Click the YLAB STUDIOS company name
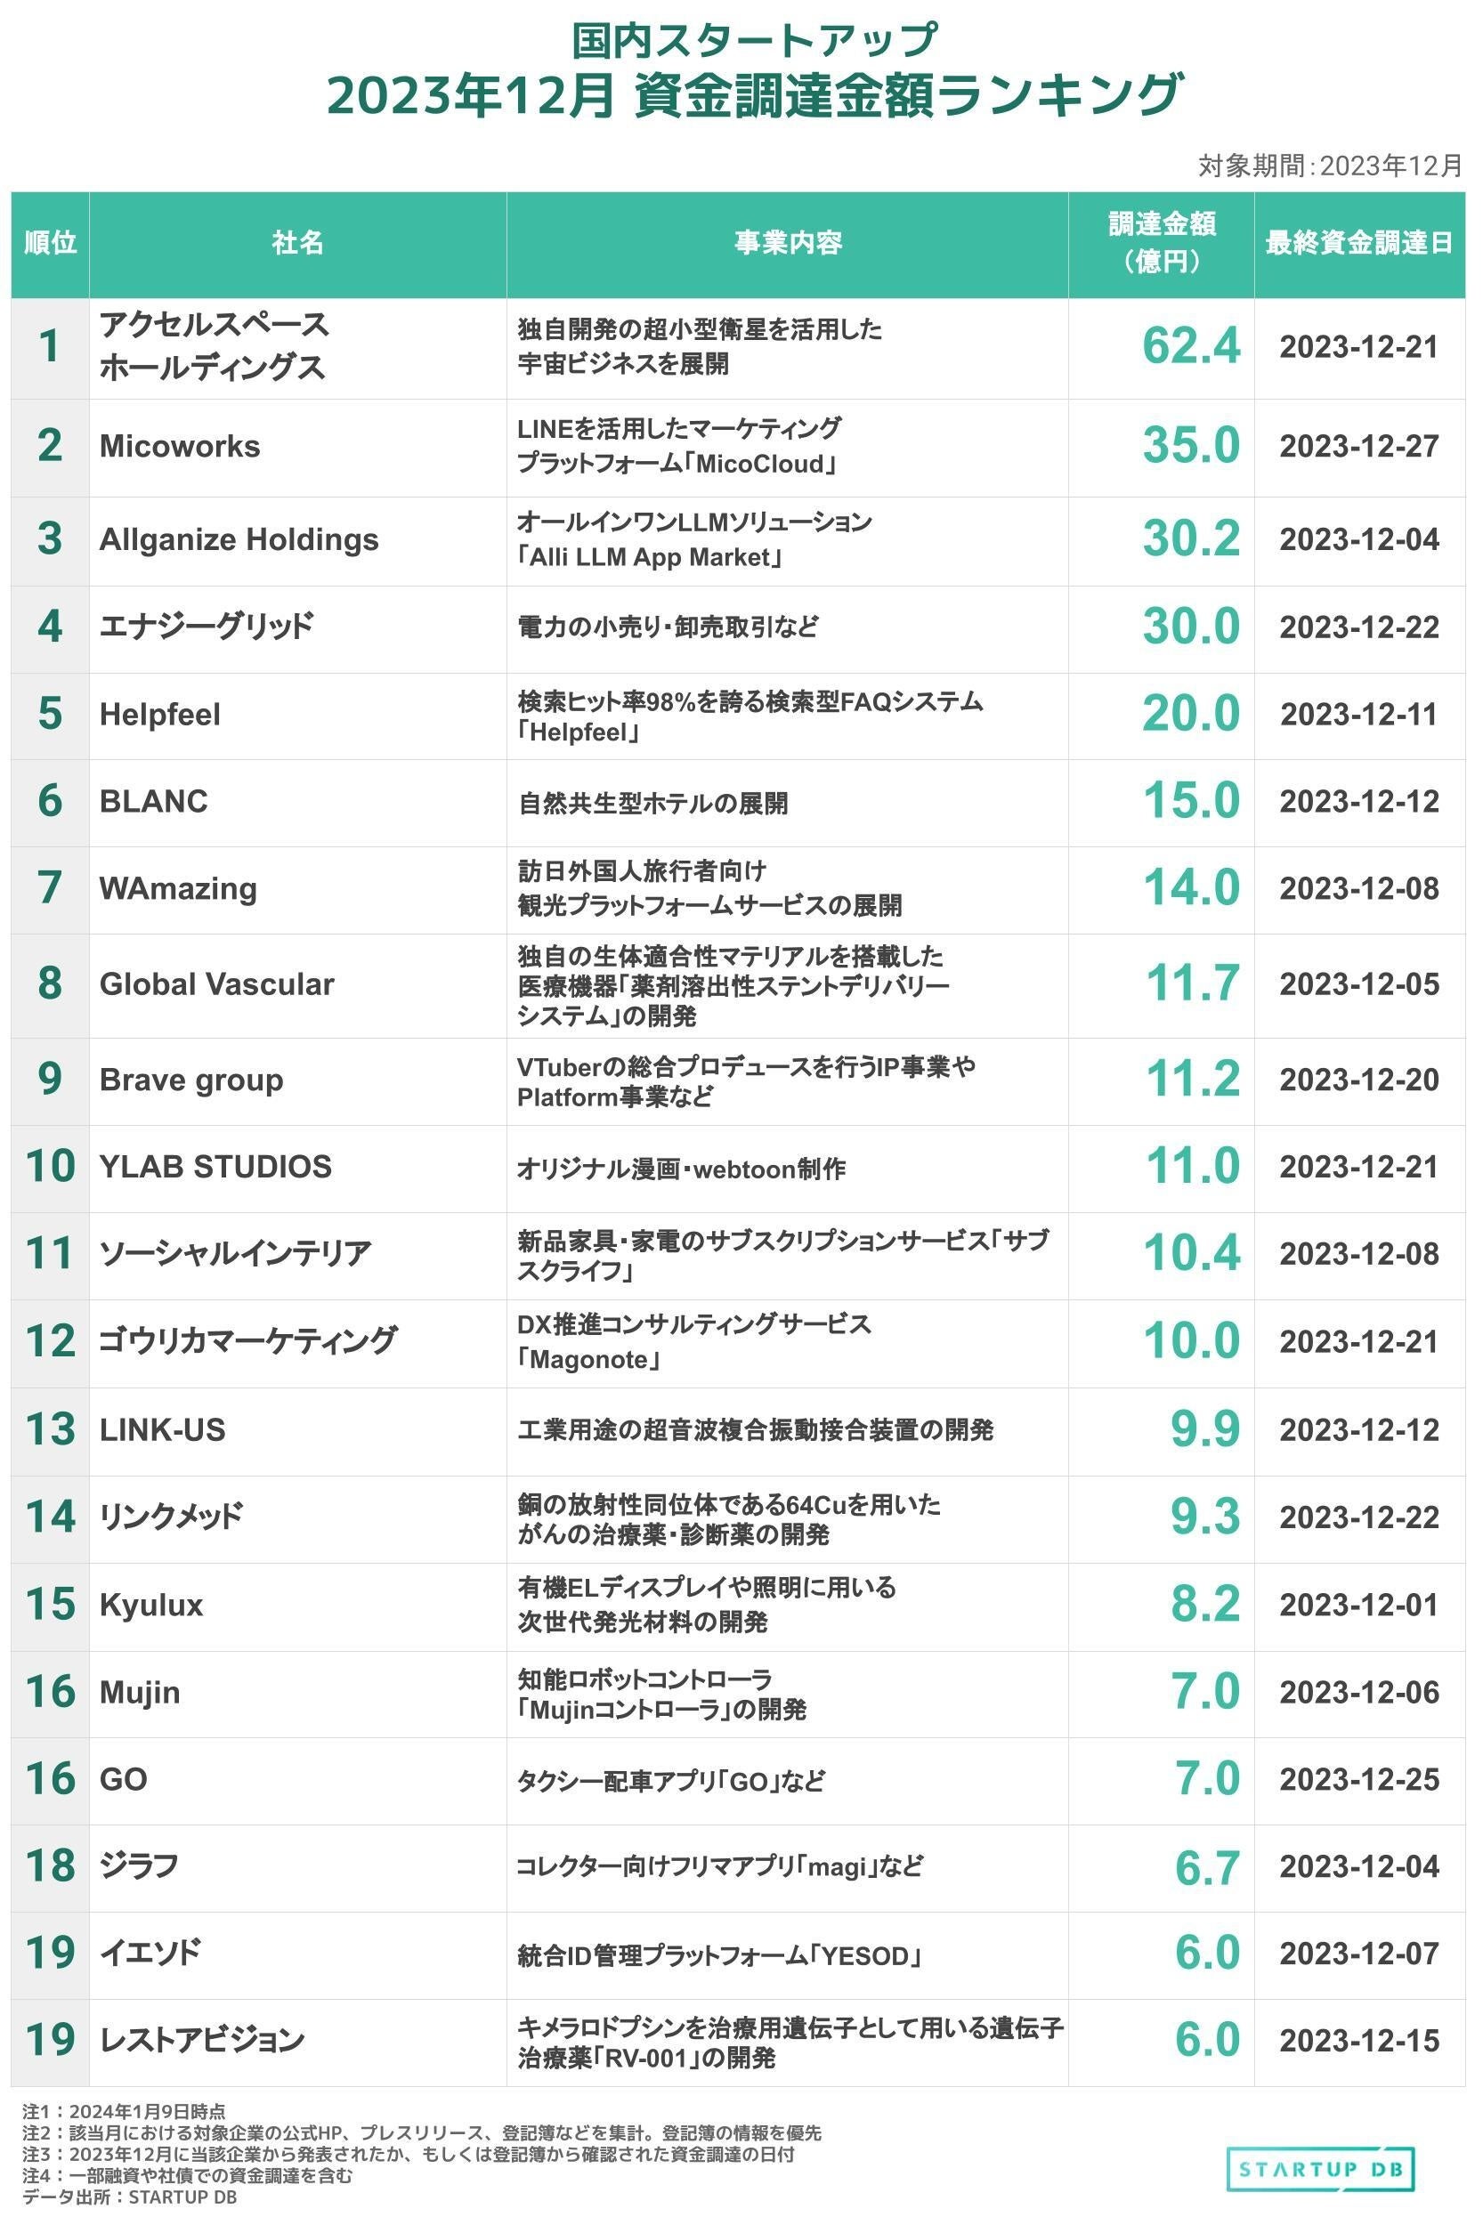 [x=215, y=1167]
